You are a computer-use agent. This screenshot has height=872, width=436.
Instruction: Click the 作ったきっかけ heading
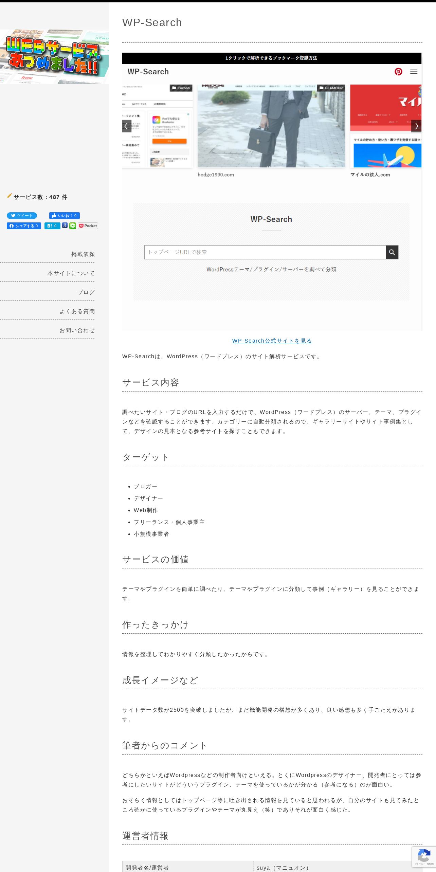coord(156,624)
